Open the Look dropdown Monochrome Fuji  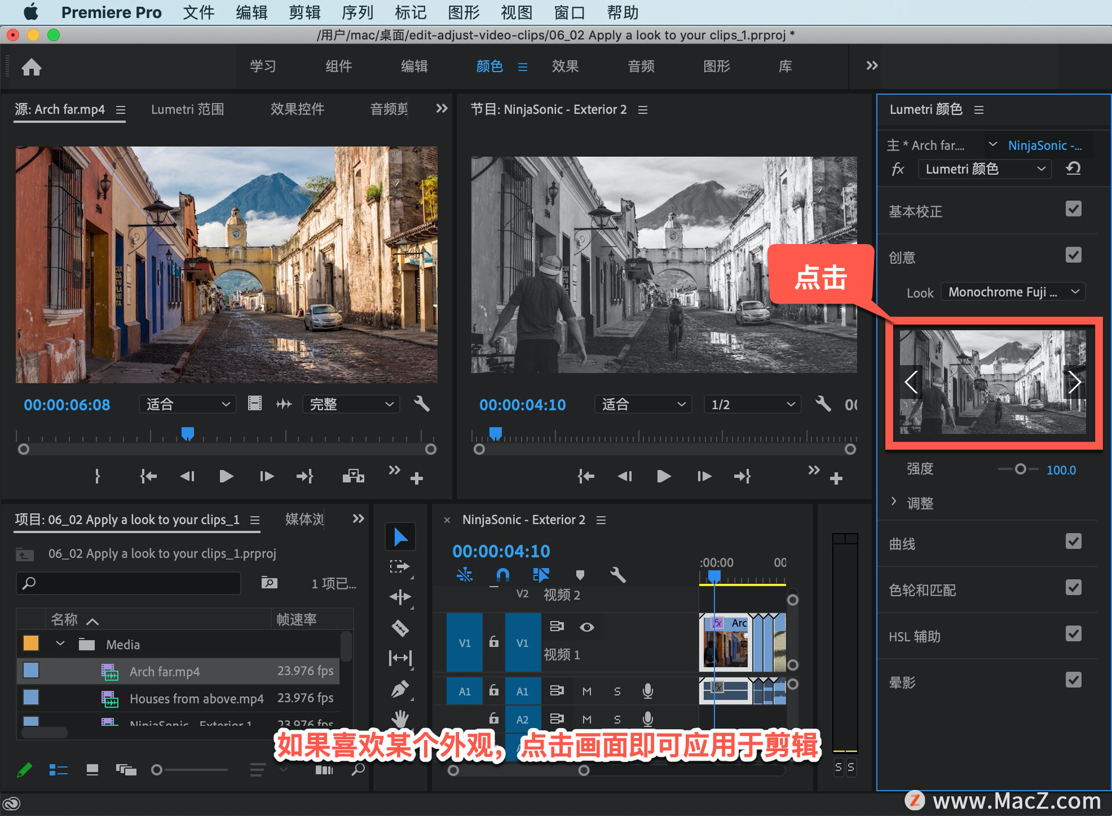tap(1014, 292)
